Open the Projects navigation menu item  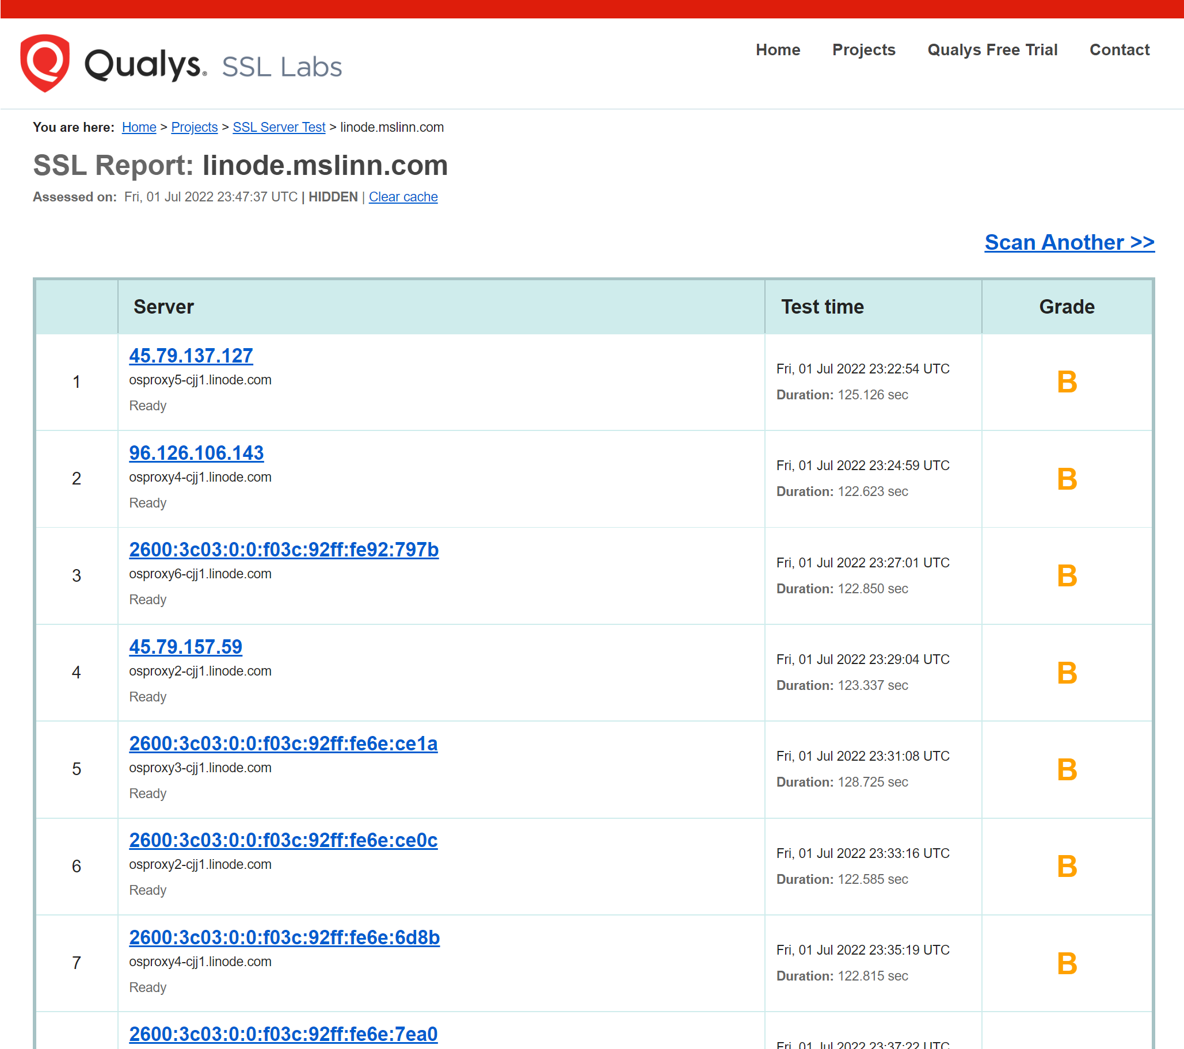click(x=863, y=50)
